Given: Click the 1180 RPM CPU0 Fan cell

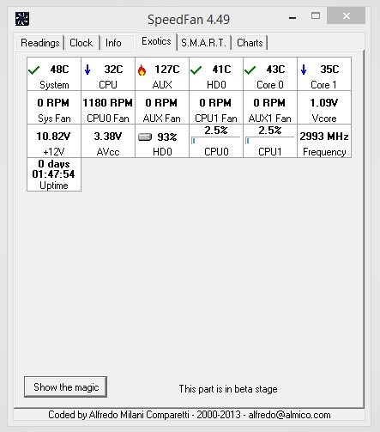Looking at the screenshot, I should click(108, 107).
